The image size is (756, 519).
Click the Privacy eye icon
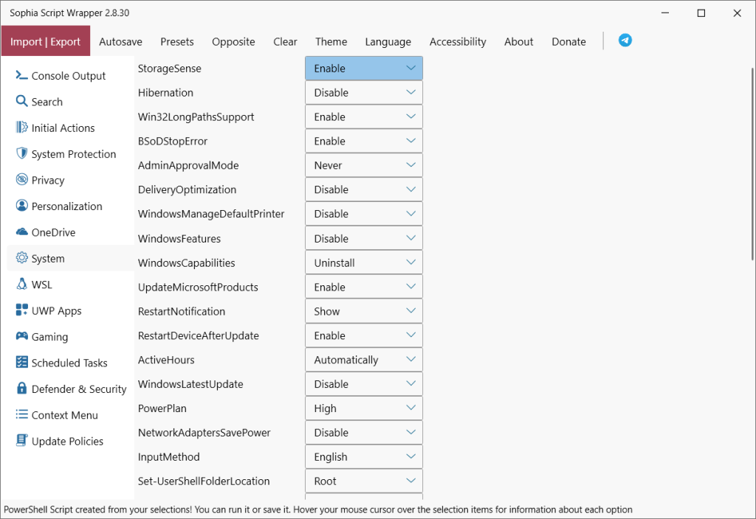click(x=21, y=179)
